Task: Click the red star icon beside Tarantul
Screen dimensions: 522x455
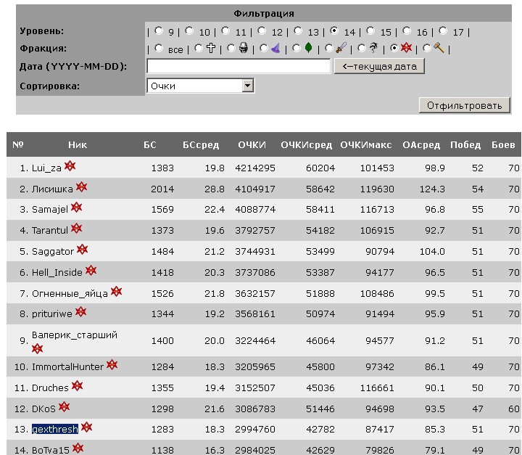Action: 77,229
